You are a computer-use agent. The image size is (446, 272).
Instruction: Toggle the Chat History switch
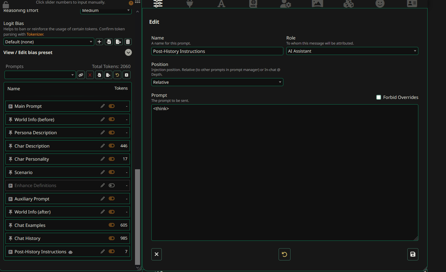point(112,238)
